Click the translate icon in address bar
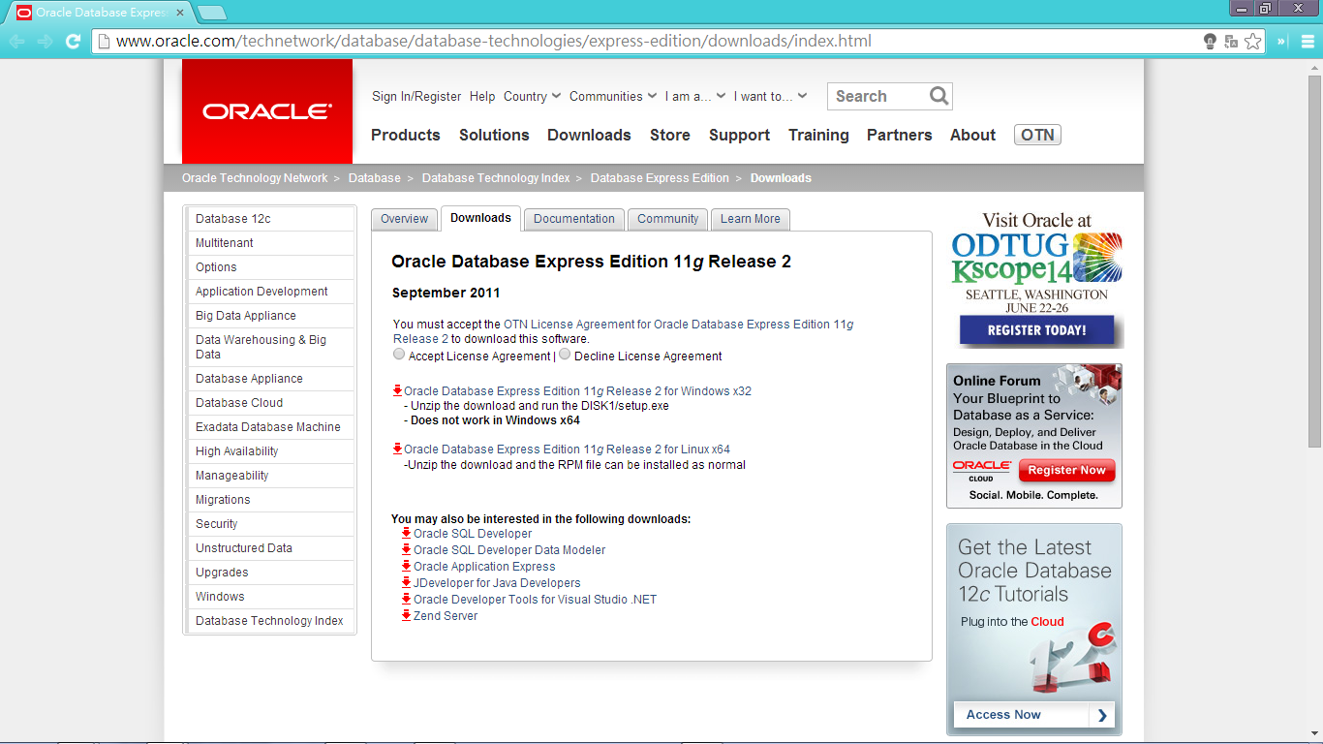1323x744 pixels. click(x=1231, y=42)
